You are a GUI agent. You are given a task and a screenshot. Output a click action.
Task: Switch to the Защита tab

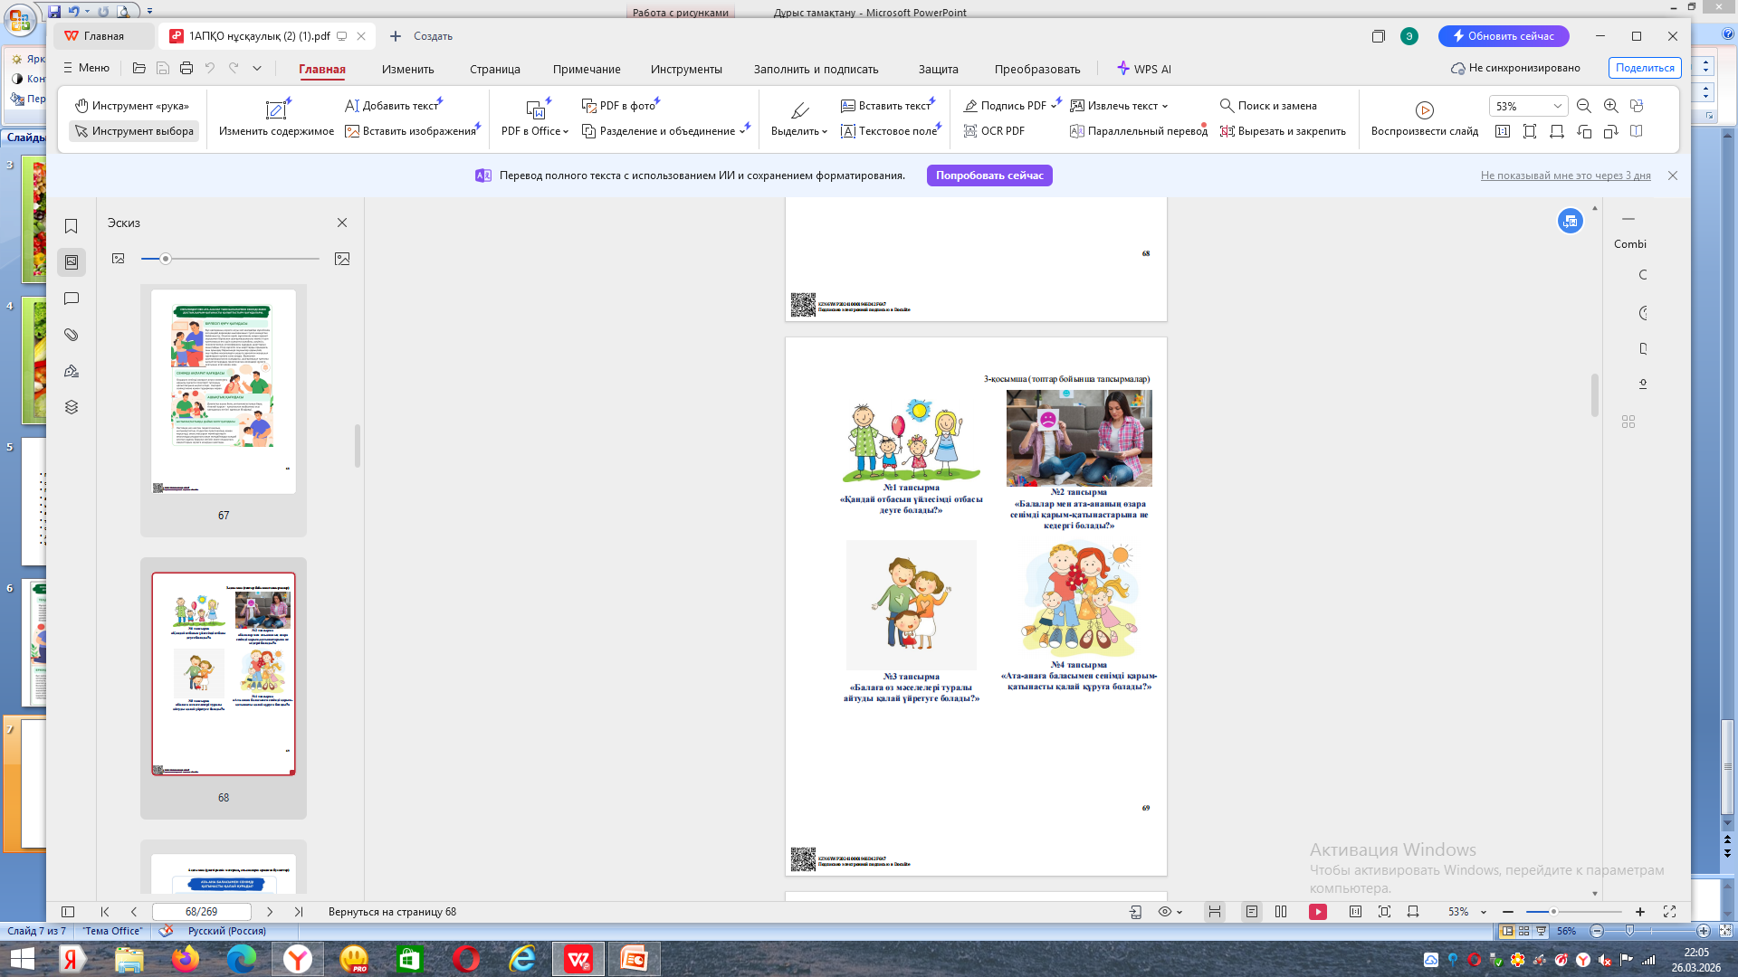coord(938,69)
